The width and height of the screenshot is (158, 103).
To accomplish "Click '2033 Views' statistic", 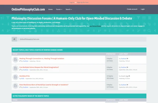I will click(x=110, y=78).
